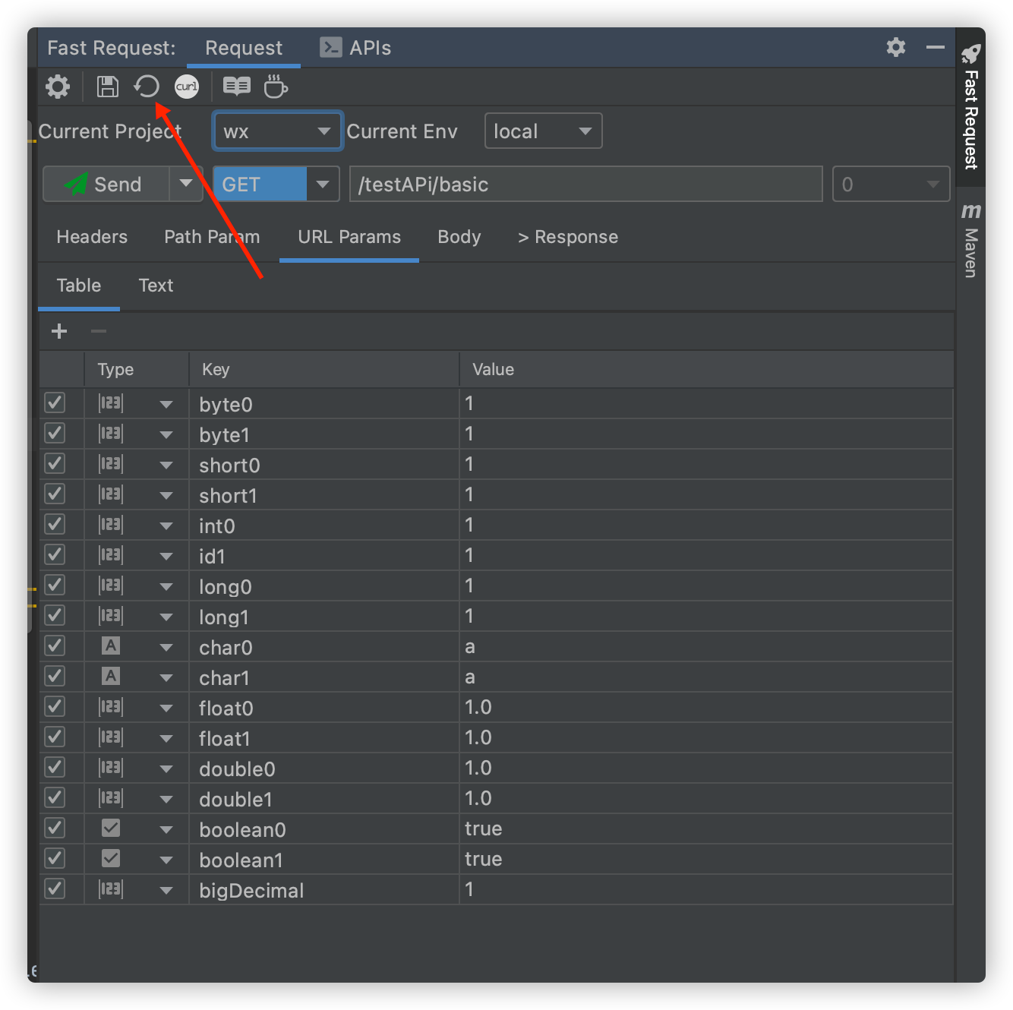Screen dimensions: 1013x1010
Task: Switch to the Headers tab
Action: tap(92, 237)
